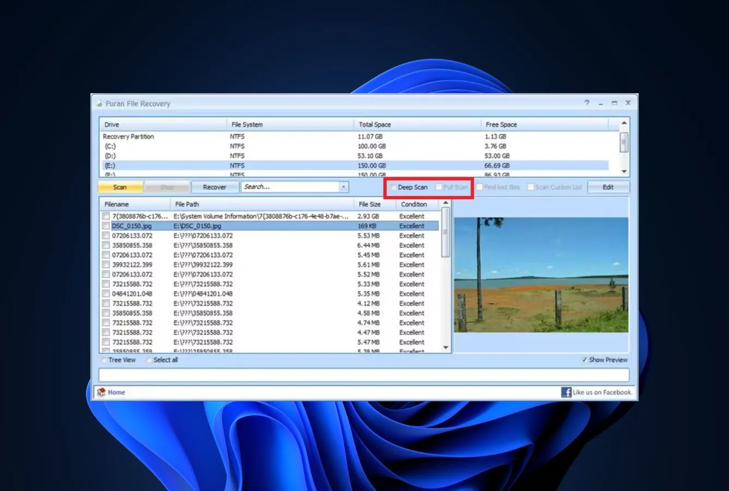Click the Home house icon
The image size is (729, 491).
point(101,392)
